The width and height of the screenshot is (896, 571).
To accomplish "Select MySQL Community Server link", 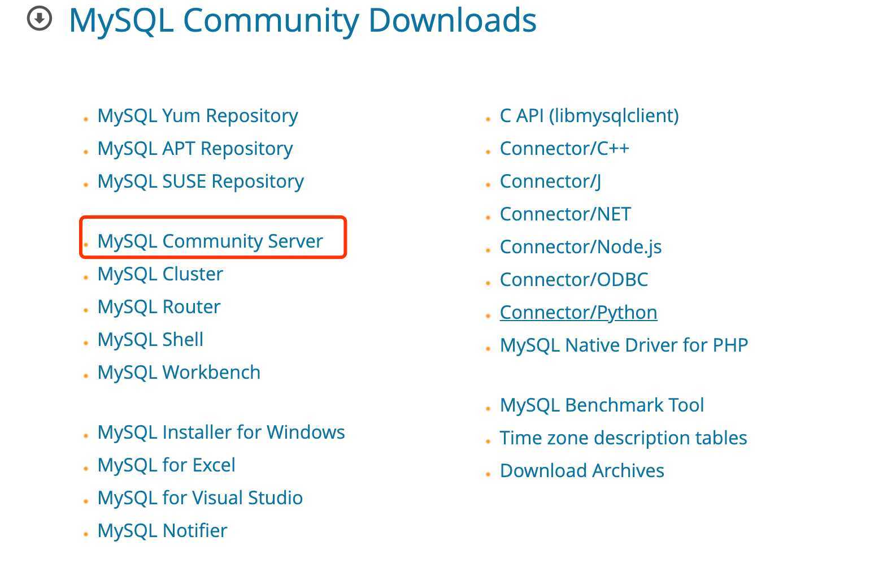I will pyautogui.click(x=210, y=241).
